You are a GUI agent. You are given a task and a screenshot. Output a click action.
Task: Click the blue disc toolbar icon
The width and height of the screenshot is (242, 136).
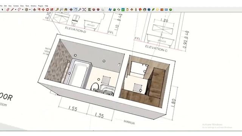pyautogui.click(x=149, y=9)
